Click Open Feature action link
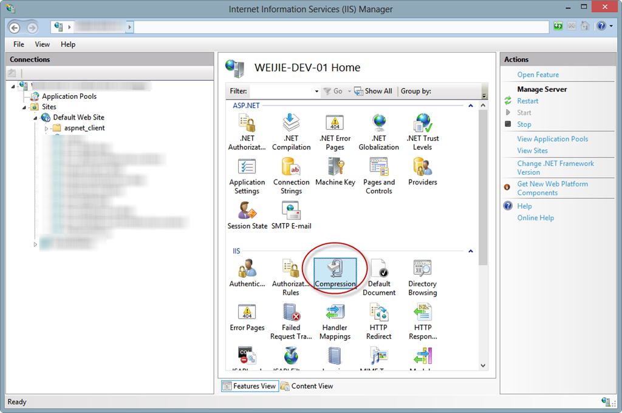This screenshot has height=413, width=622. [538, 75]
